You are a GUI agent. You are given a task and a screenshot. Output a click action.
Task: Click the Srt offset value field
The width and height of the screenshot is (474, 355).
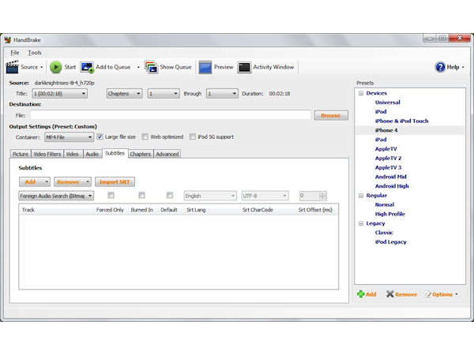pyautogui.click(x=309, y=196)
